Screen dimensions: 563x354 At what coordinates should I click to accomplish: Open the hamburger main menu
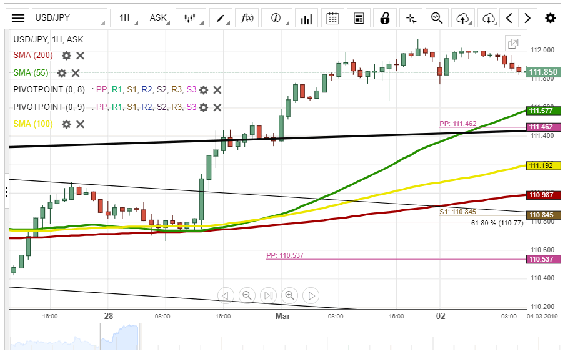pyautogui.click(x=19, y=18)
